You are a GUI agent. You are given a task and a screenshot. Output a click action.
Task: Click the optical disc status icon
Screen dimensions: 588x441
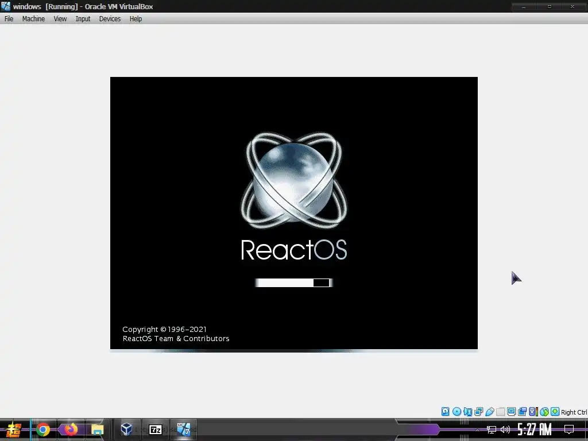(x=457, y=411)
